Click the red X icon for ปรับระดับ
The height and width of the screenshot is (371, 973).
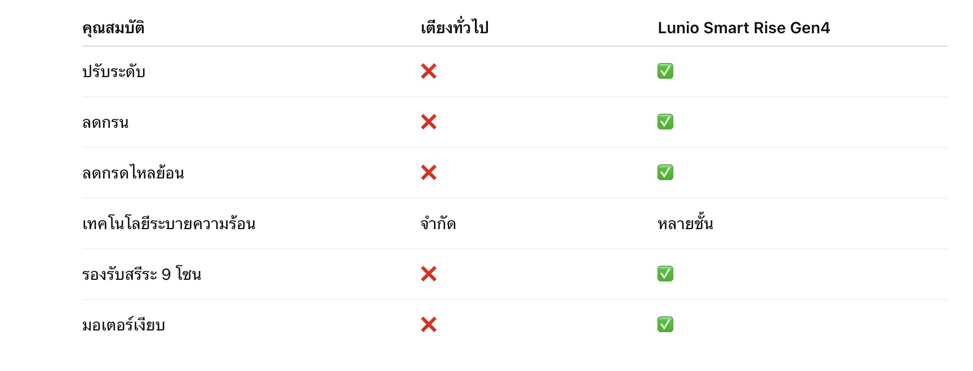pos(428,71)
